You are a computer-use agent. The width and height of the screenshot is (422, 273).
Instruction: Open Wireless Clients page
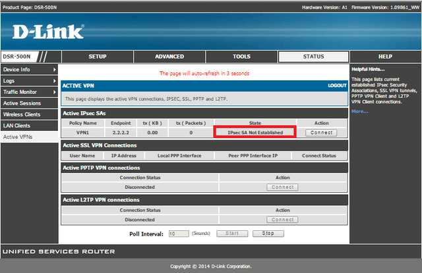point(29,114)
